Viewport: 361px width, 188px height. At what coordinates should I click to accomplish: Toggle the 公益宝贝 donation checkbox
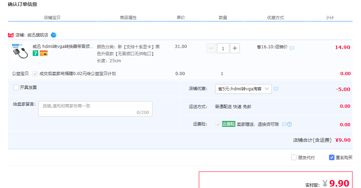(x=35, y=74)
